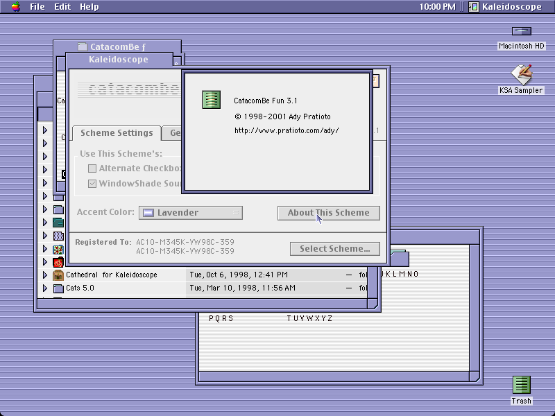555x416 pixels.
Task: Select the dark teal folder icon
Action: click(58, 223)
